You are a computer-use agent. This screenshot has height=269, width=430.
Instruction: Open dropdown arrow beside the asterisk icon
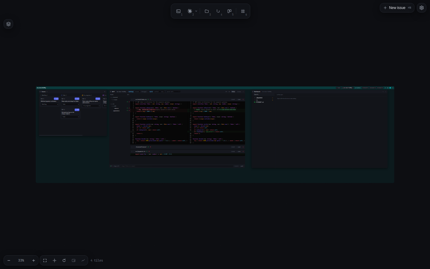196,11
